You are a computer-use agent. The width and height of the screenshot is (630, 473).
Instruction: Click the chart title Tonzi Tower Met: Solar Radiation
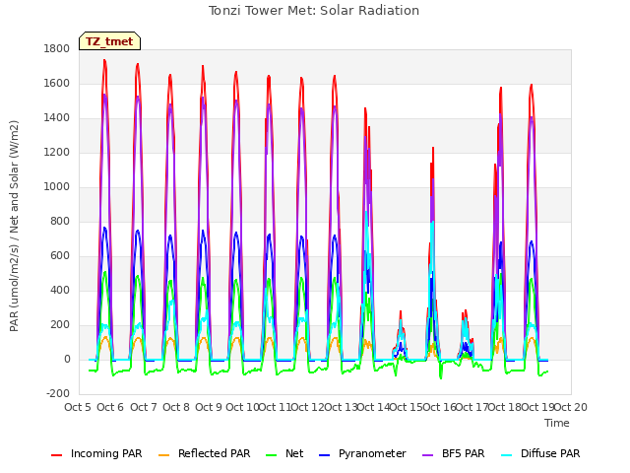[314, 11]
